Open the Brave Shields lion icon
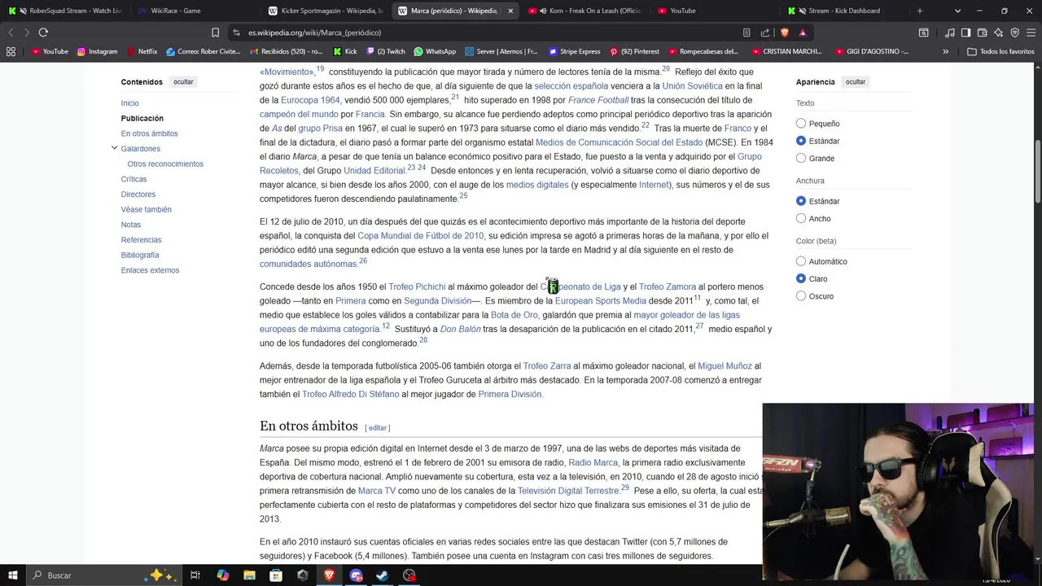This screenshot has width=1042, height=586. tap(785, 33)
